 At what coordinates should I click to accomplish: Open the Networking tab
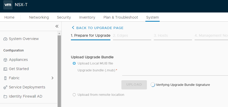[39, 17]
